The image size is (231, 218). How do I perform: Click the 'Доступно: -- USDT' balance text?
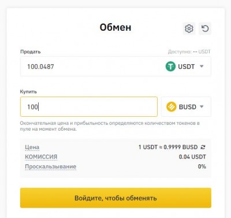tap(189, 51)
